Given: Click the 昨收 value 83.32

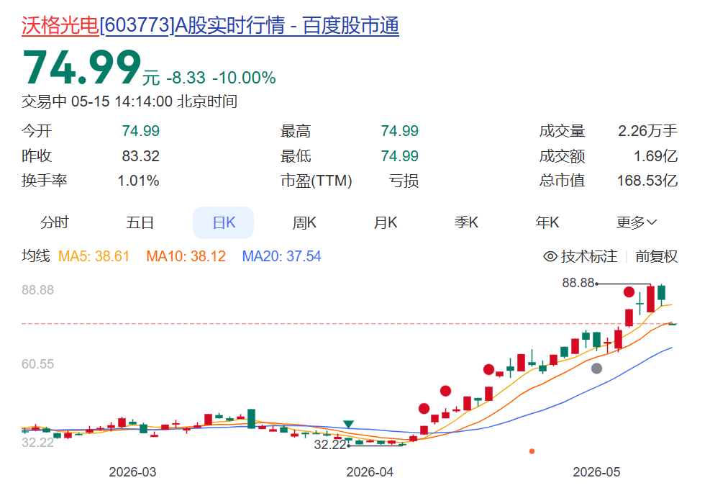Looking at the screenshot, I should [x=140, y=156].
